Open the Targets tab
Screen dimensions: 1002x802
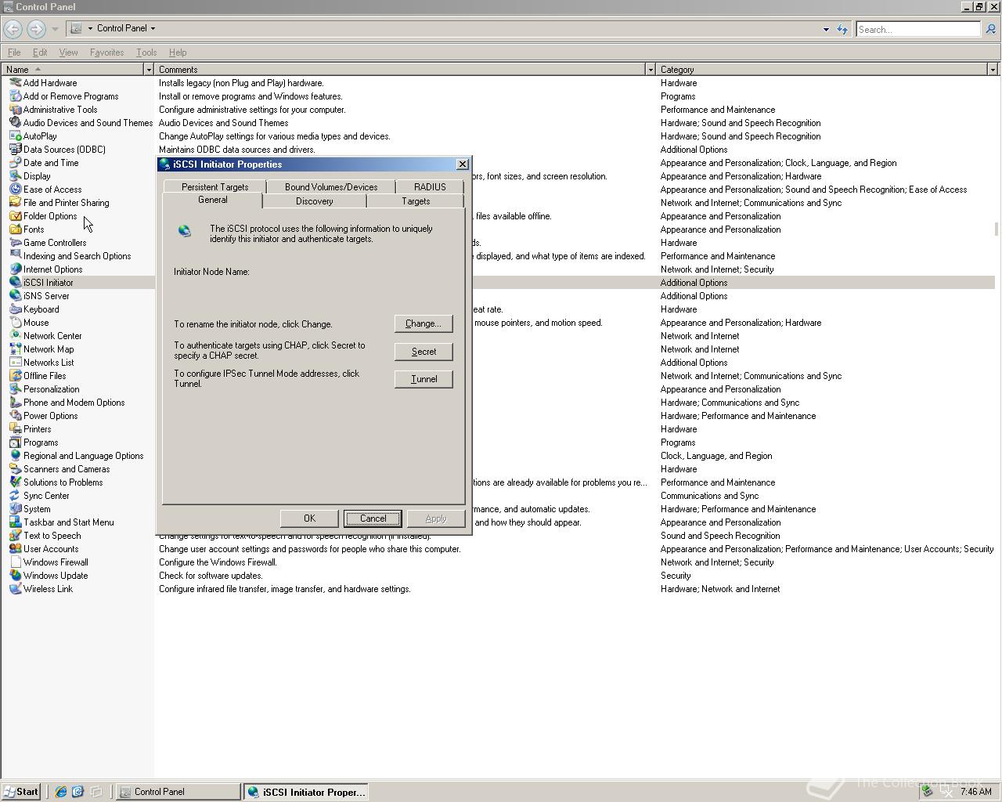[416, 201]
